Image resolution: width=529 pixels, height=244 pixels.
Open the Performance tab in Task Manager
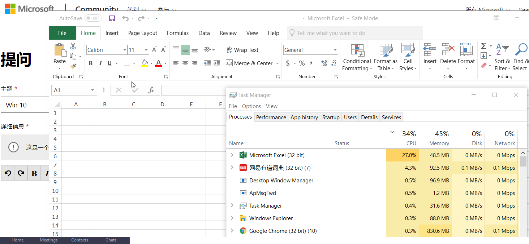click(271, 117)
